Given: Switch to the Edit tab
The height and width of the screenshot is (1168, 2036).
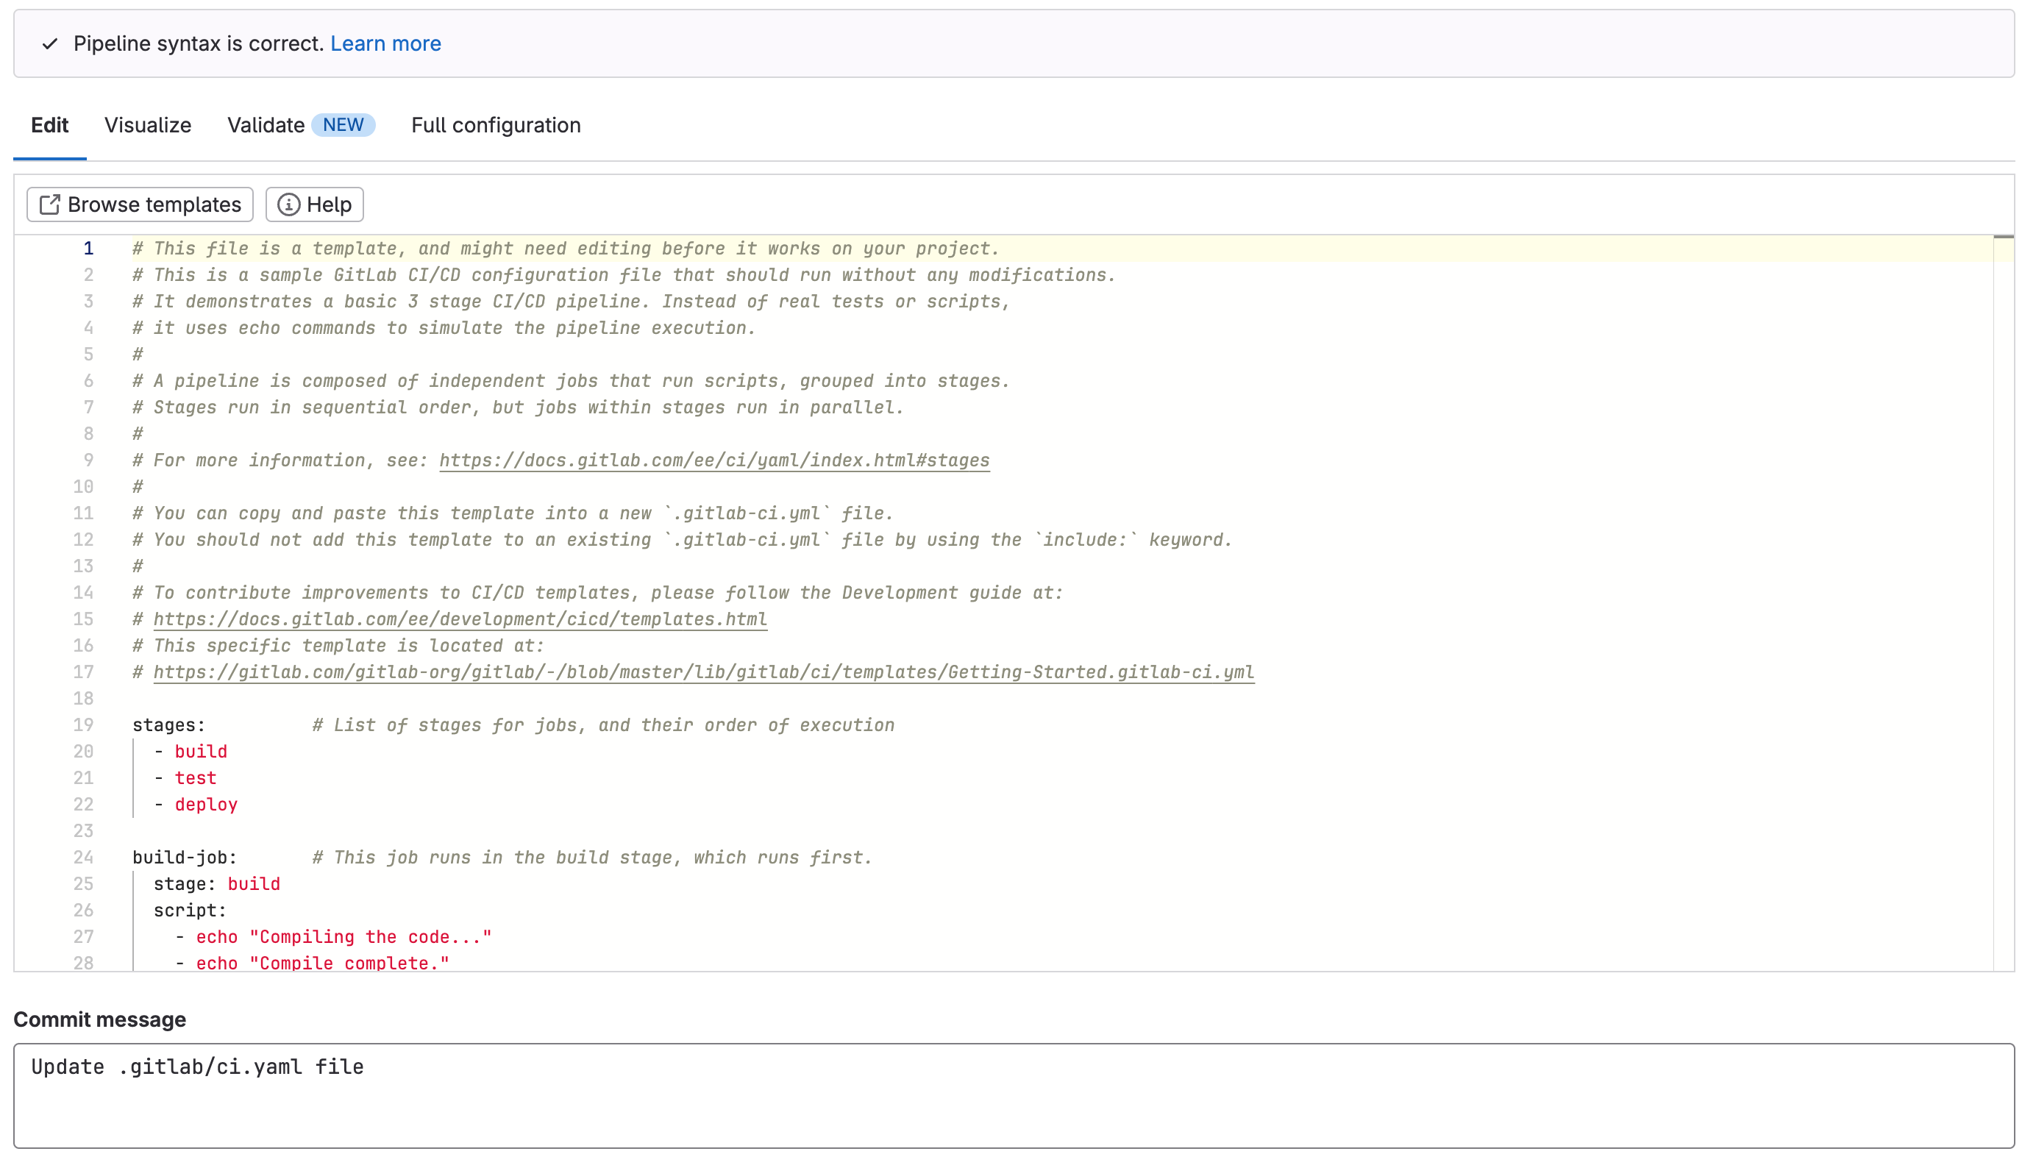Looking at the screenshot, I should click(x=50, y=125).
